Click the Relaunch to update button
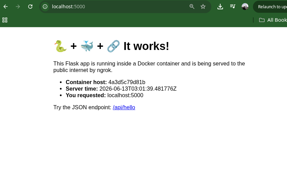This screenshot has height=183, width=287. (270, 7)
